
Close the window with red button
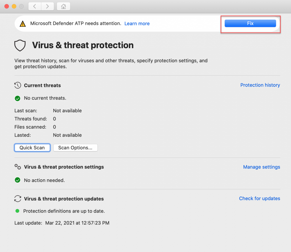(x=7, y=6)
